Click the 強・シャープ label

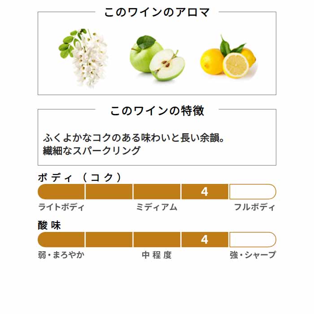click(253, 255)
